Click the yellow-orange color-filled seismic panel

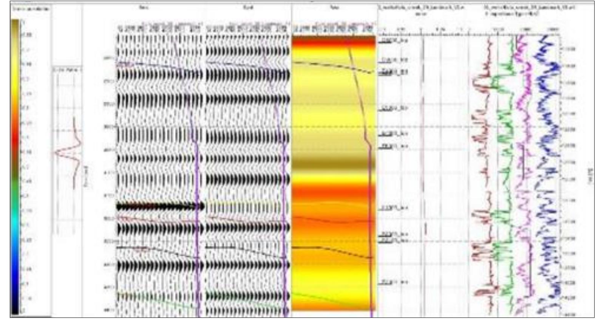(334, 173)
